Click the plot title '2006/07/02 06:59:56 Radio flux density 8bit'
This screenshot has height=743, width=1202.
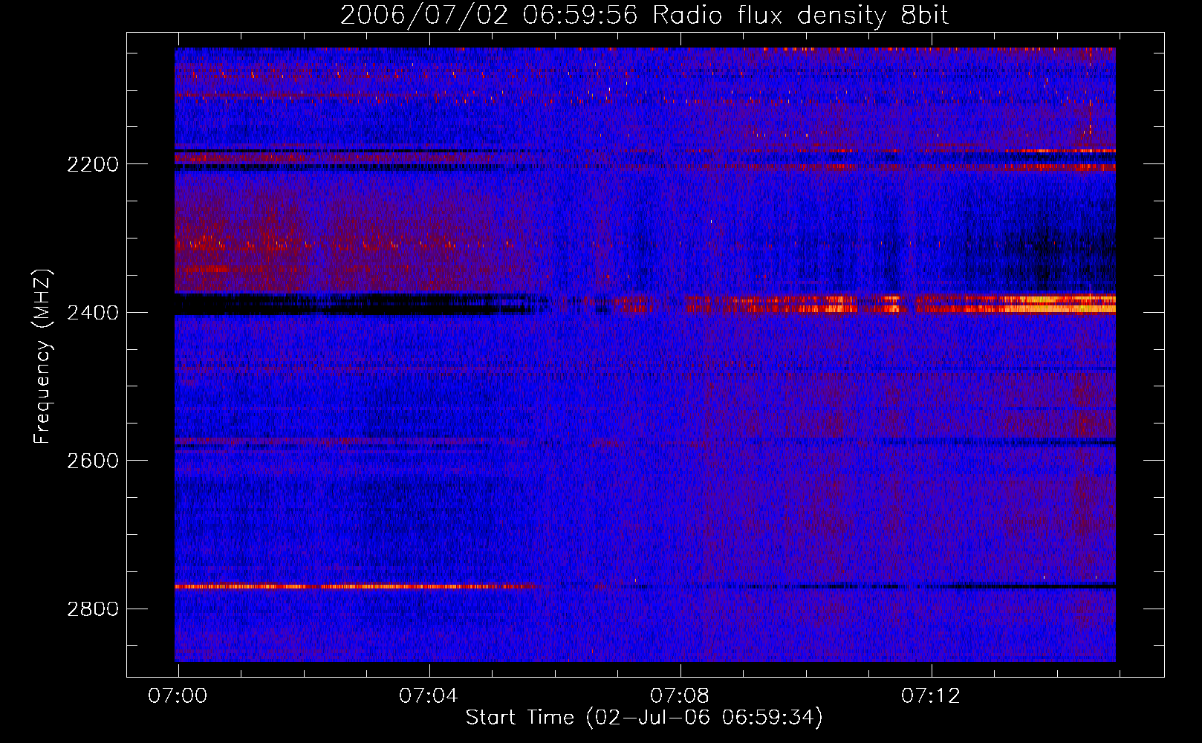coord(644,16)
